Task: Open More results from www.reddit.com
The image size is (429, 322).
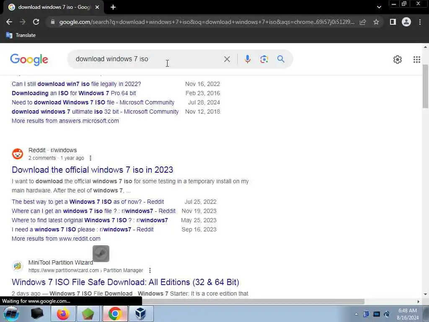Action: click(56, 239)
